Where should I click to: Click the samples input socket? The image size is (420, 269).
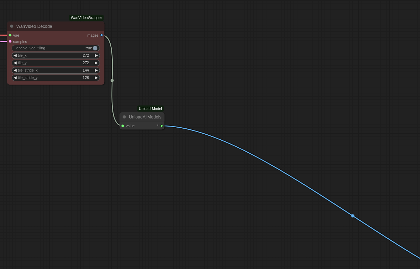click(10, 42)
